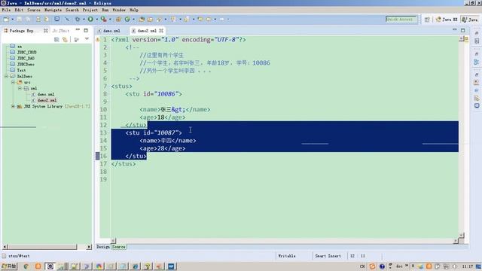This screenshot has width=482, height=271.
Task: Switch to Java EE perspective
Action: tap(447, 20)
